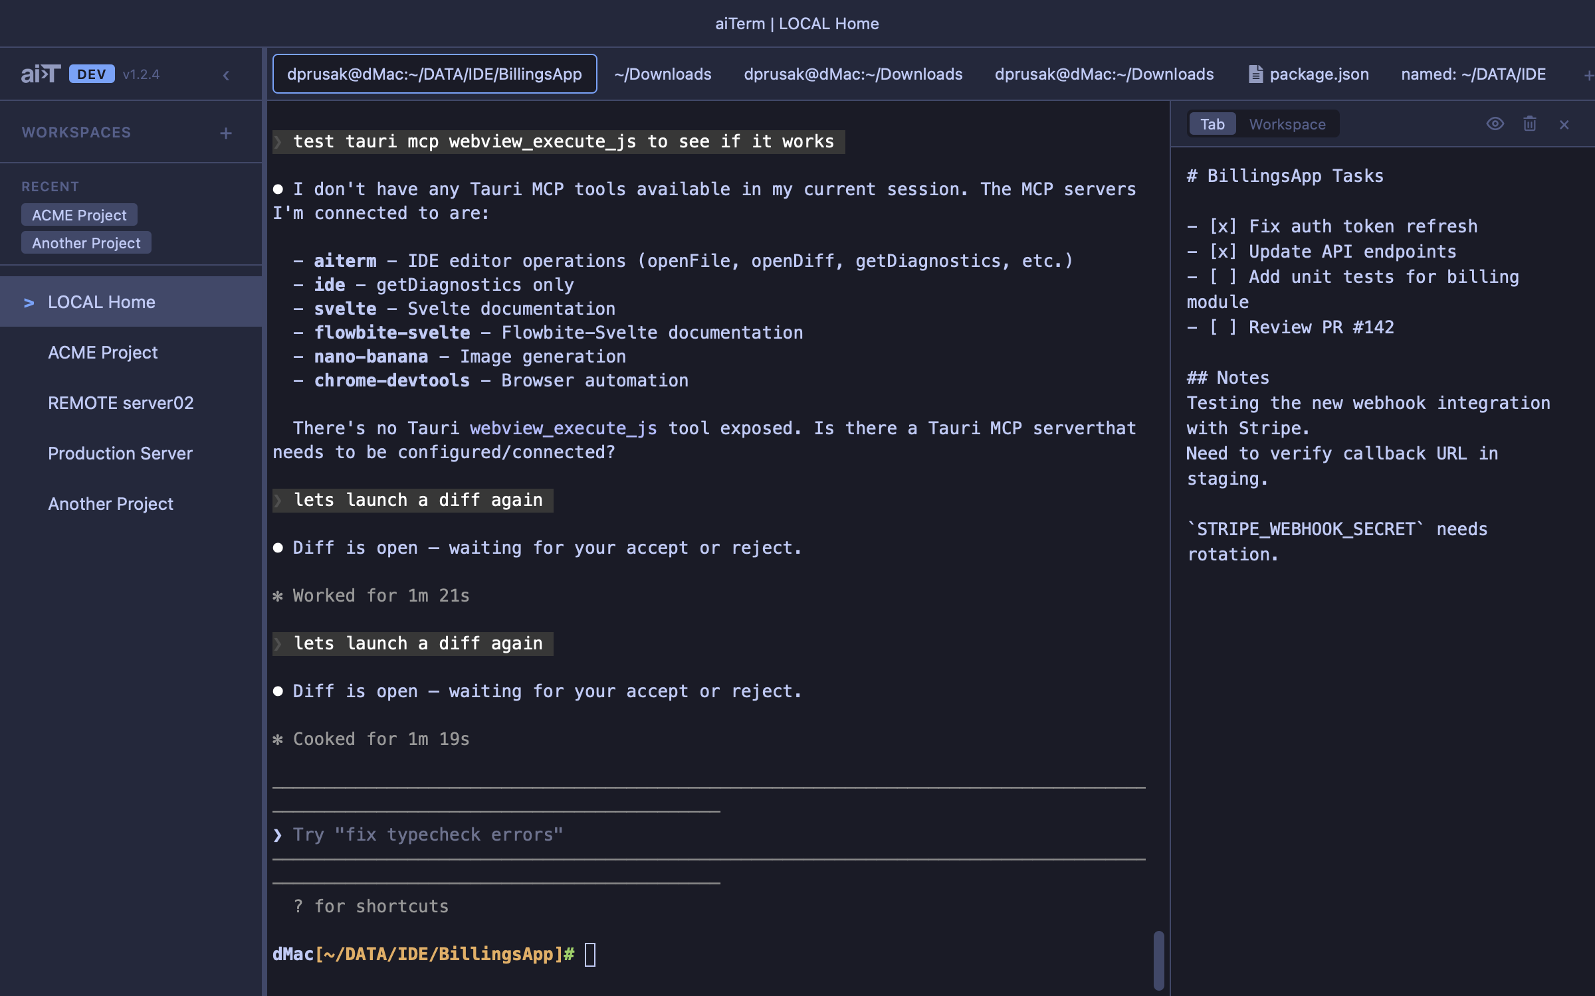This screenshot has height=996, width=1595.
Task: Select REMOTE server02 workspace
Action: pos(120,403)
